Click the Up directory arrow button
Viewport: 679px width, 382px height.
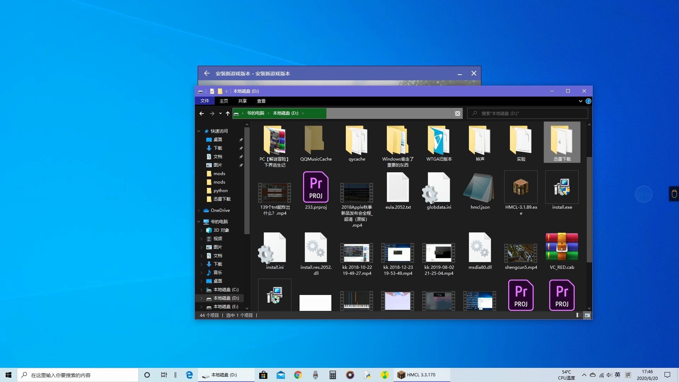(227, 114)
